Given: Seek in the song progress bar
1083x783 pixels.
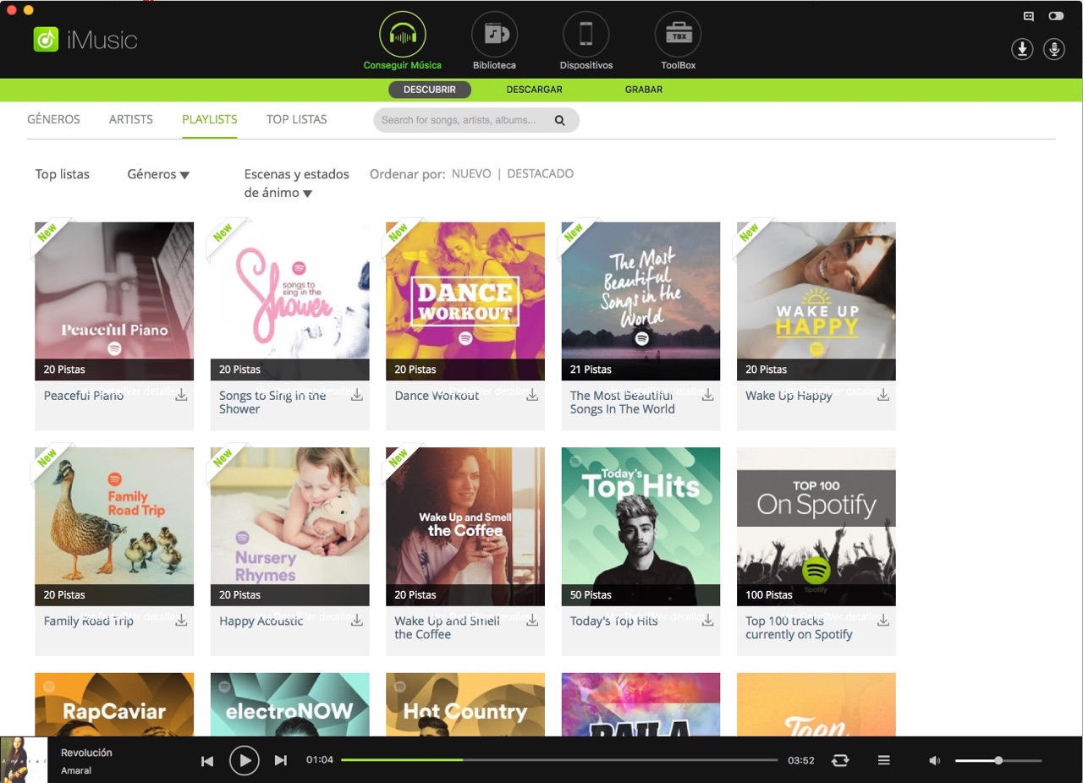Looking at the screenshot, I should tap(559, 760).
